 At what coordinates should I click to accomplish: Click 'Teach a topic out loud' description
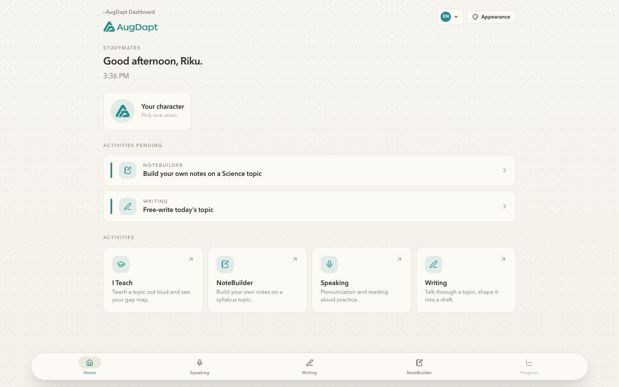pyautogui.click(x=151, y=296)
